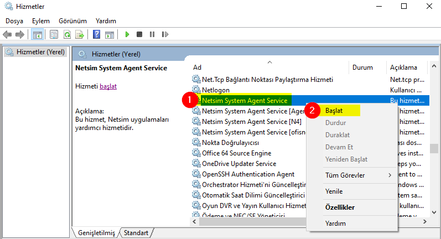Click horizontal scrollbar right arrow

425,222
